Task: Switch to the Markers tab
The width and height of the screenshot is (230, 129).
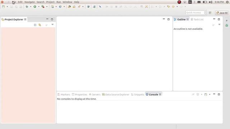Action: (x=64, y=95)
